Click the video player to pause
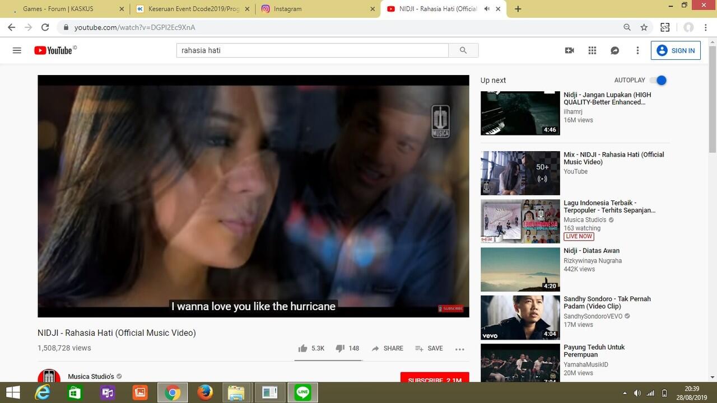Screen dimensions: 717x403 coord(253,196)
